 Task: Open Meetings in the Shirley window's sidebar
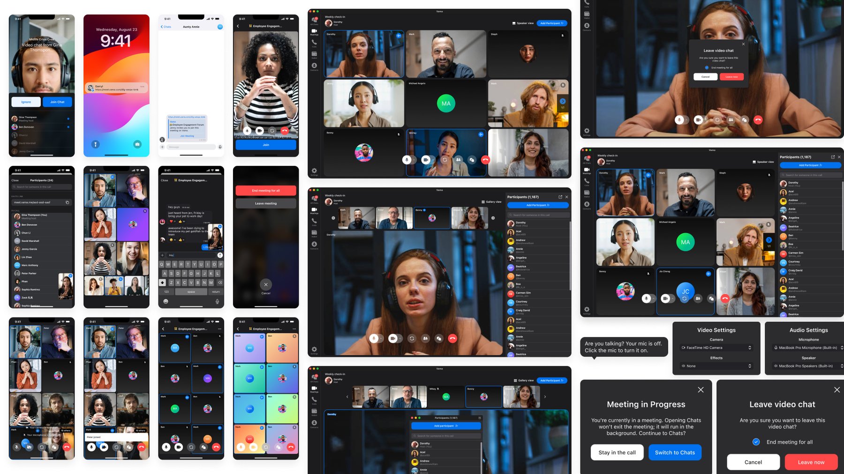(x=314, y=31)
